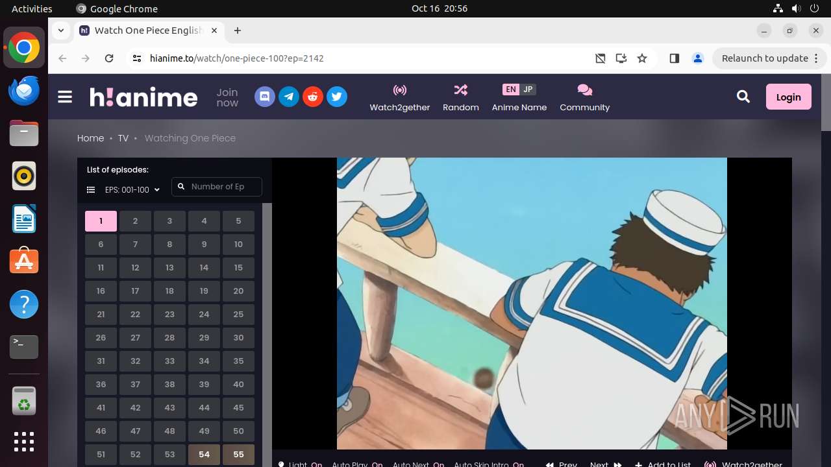The height and width of the screenshot is (467, 831).
Task: Toggle Auto Play under player
Action: point(357,464)
